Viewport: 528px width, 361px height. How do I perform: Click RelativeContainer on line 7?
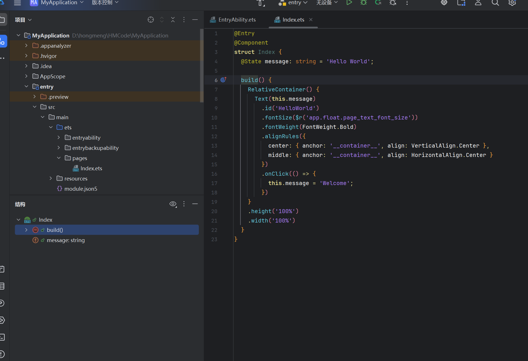coord(276,89)
